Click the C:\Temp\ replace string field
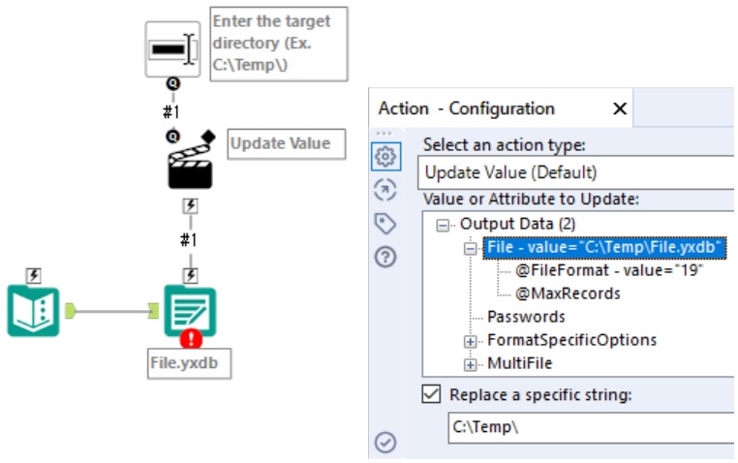 tap(591, 427)
